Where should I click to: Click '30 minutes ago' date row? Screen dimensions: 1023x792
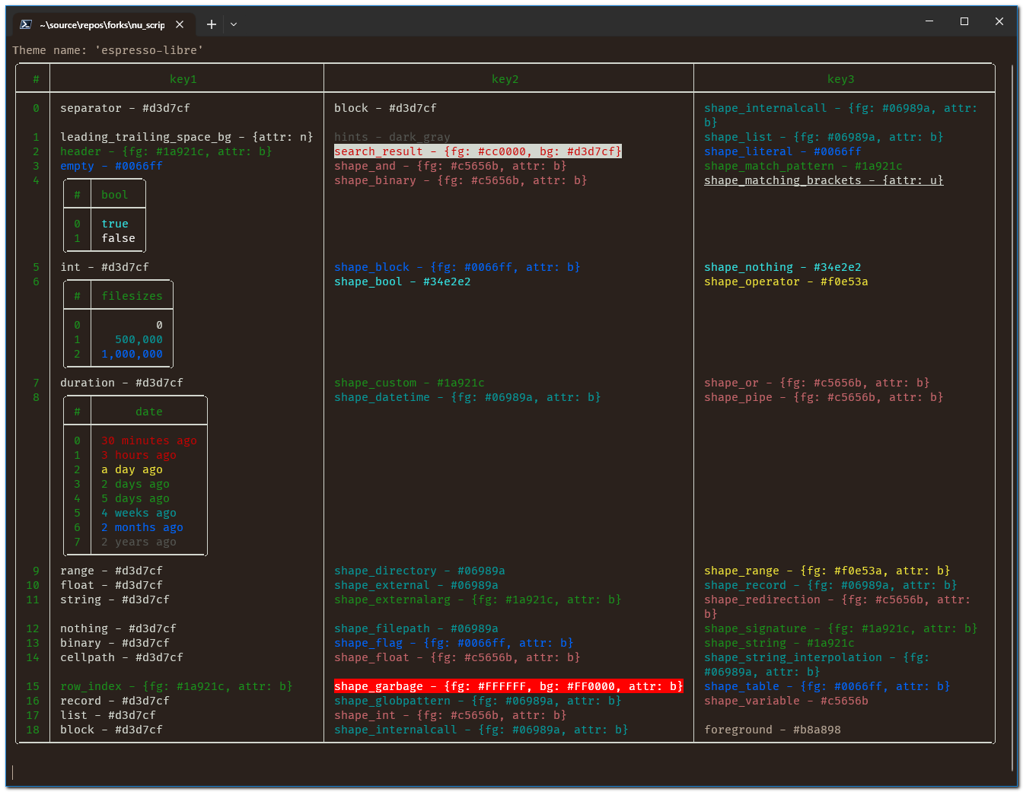click(x=149, y=441)
